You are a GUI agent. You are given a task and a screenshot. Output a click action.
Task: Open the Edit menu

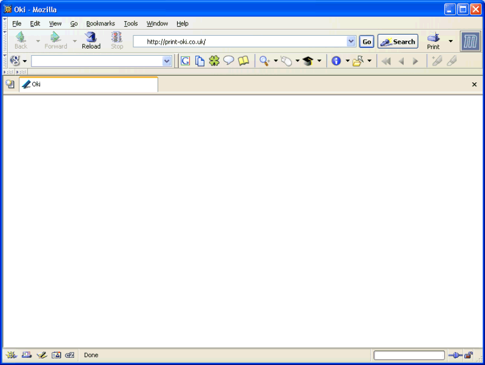coord(35,24)
